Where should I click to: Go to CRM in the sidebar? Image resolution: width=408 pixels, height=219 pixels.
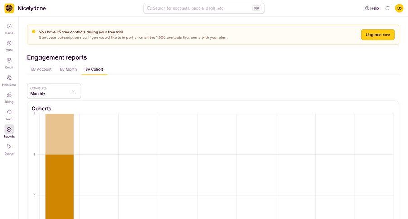[x=9, y=43]
